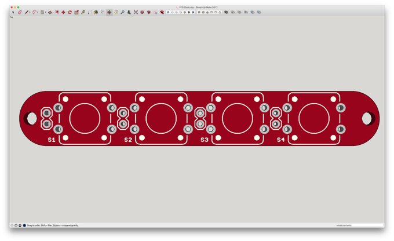
Task: Click the S3 label on the board
Action: click(205, 140)
